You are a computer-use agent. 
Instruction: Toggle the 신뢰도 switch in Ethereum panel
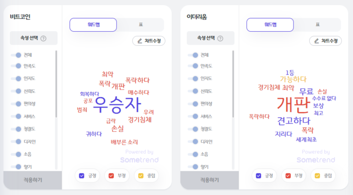point(193,91)
